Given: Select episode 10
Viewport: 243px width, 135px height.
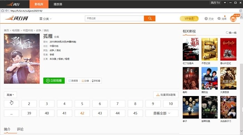Looking at the screenshot, I should [x=171, y=104].
